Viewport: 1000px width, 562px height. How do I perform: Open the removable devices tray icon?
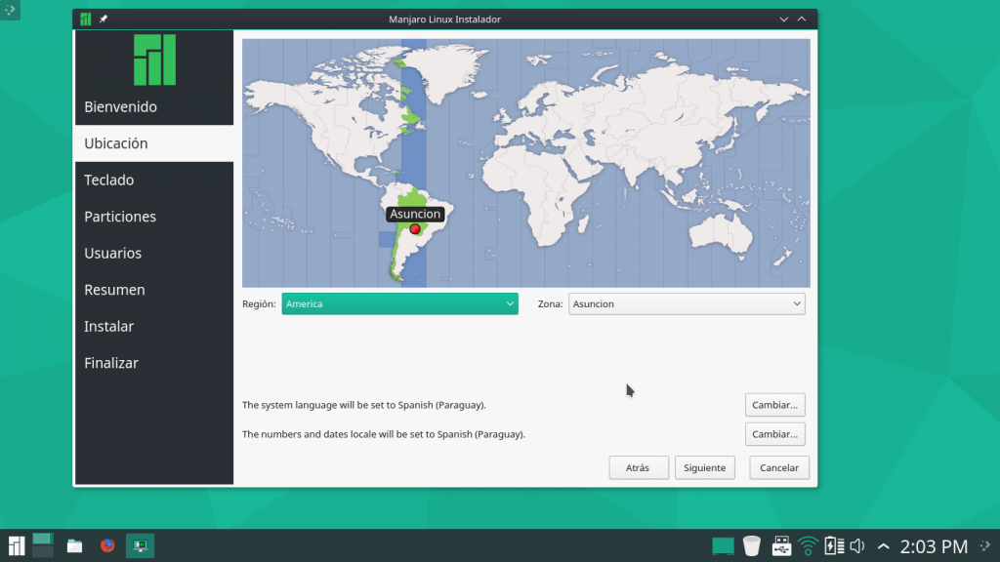(781, 546)
